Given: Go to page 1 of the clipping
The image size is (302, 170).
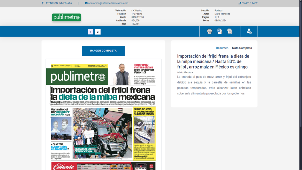Looking at the screenshot, I should pyautogui.click(x=91, y=32).
